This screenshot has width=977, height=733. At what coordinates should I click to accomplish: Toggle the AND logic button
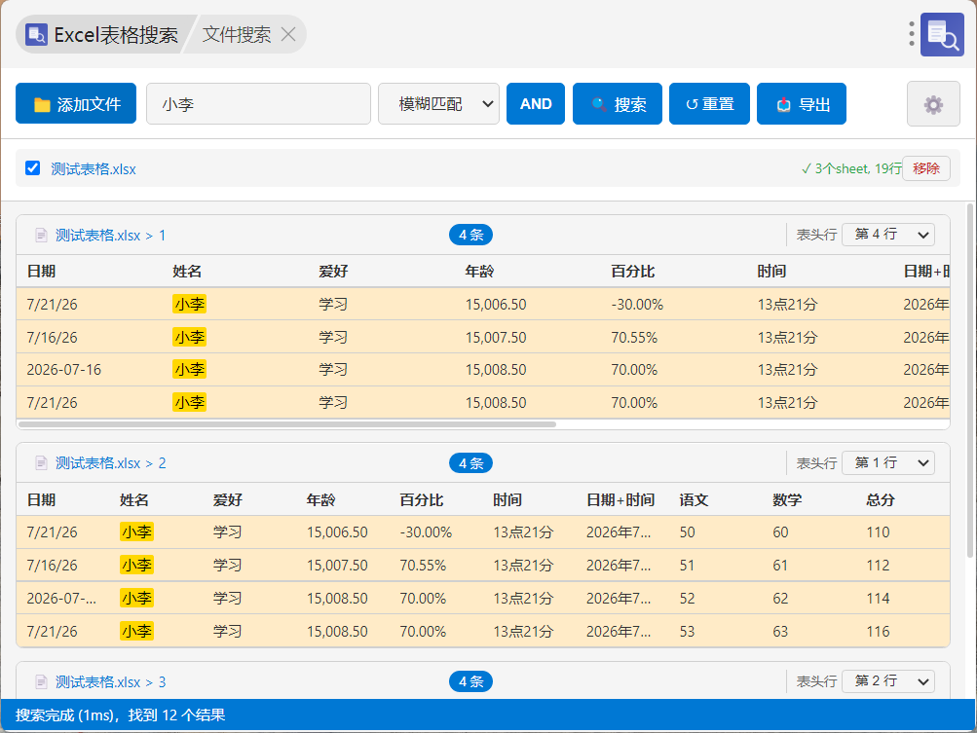(x=535, y=103)
